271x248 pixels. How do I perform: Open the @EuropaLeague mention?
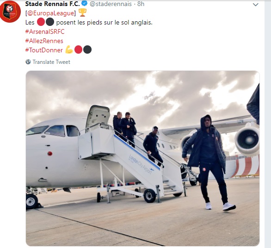click(x=51, y=13)
